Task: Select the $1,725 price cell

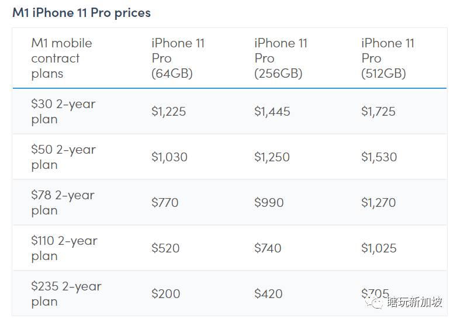Action: coord(378,112)
